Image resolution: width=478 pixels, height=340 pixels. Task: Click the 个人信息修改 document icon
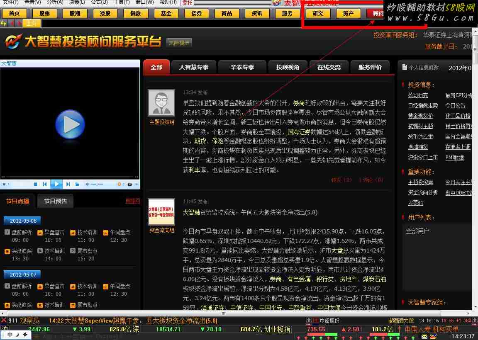click(405, 67)
